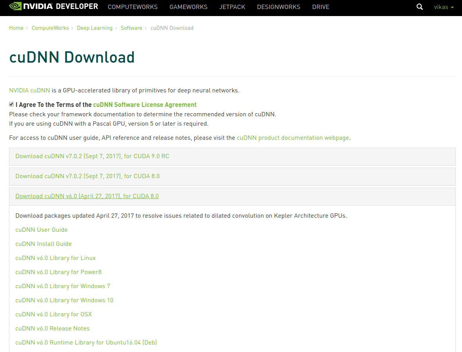
Task: Click the Pascal GPU version requirement text
Action: pyautogui.click(x=109, y=124)
